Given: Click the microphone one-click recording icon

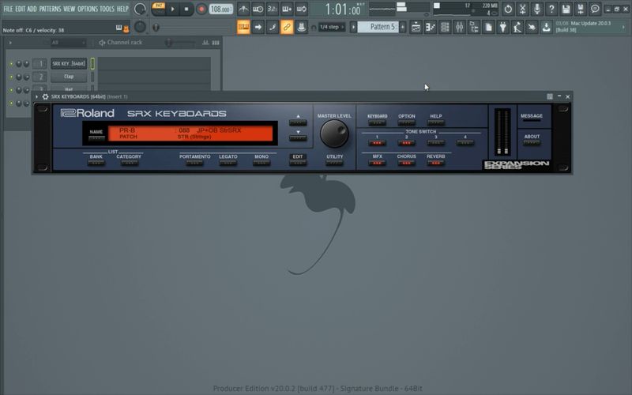Looking at the screenshot, I should 537,9.
